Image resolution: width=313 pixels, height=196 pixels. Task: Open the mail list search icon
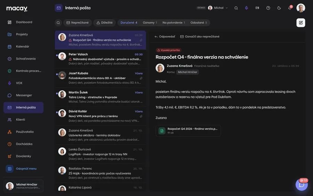(x=58, y=23)
